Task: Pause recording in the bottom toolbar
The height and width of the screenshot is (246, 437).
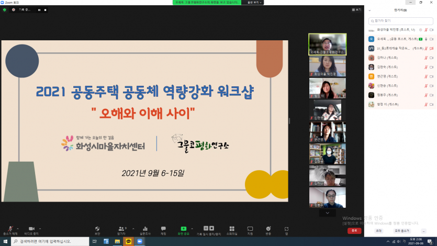Action: (206, 228)
